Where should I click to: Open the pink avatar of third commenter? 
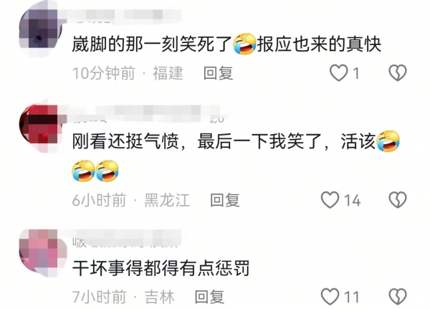(42, 253)
